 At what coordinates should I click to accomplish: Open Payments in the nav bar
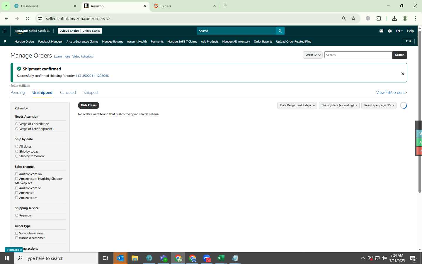(x=157, y=42)
